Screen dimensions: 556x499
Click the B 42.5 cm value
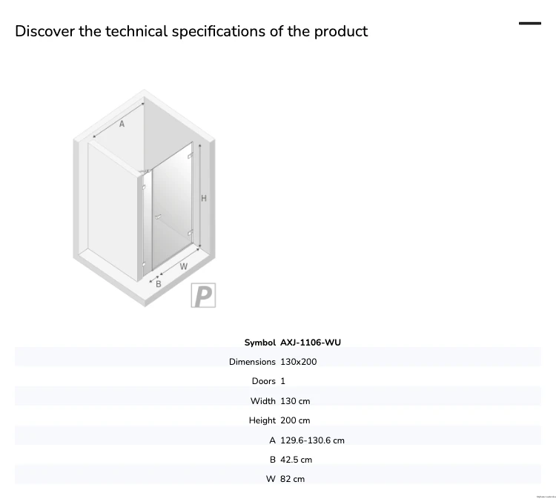(296, 460)
